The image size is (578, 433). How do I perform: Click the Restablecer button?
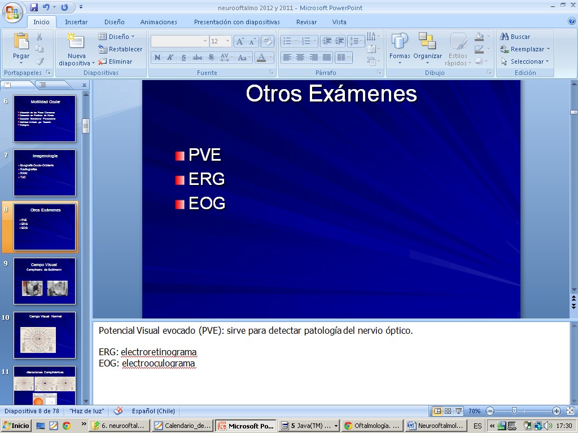pos(120,49)
